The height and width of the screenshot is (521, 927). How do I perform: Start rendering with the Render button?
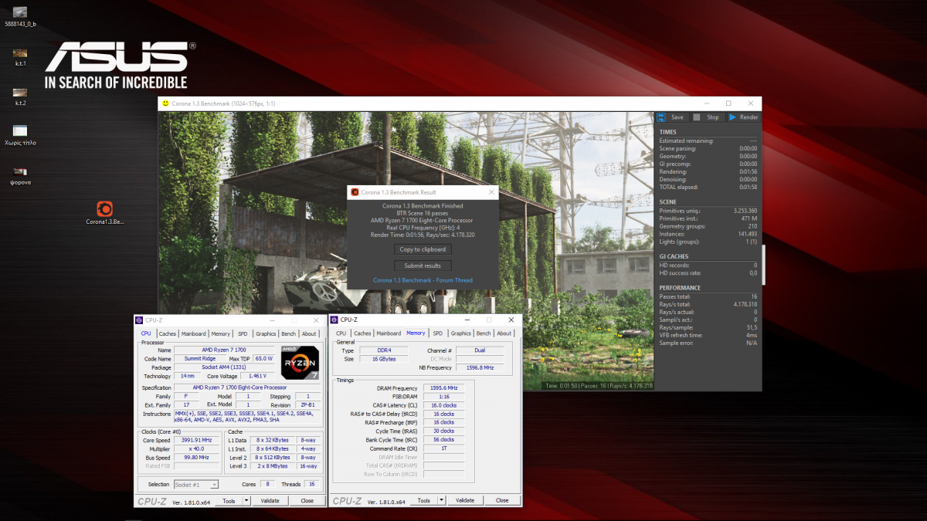pos(743,117)
